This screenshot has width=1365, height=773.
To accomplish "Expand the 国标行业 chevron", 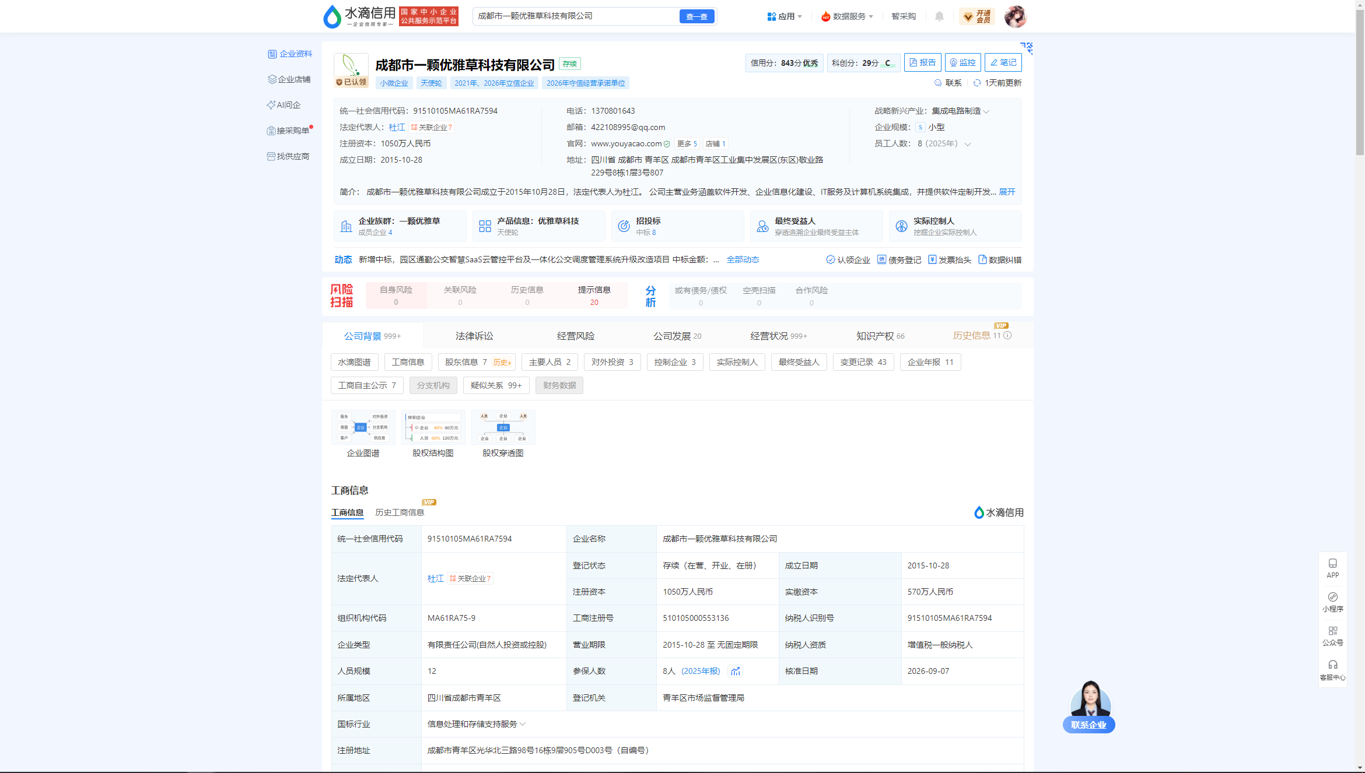I will [523, 724].
